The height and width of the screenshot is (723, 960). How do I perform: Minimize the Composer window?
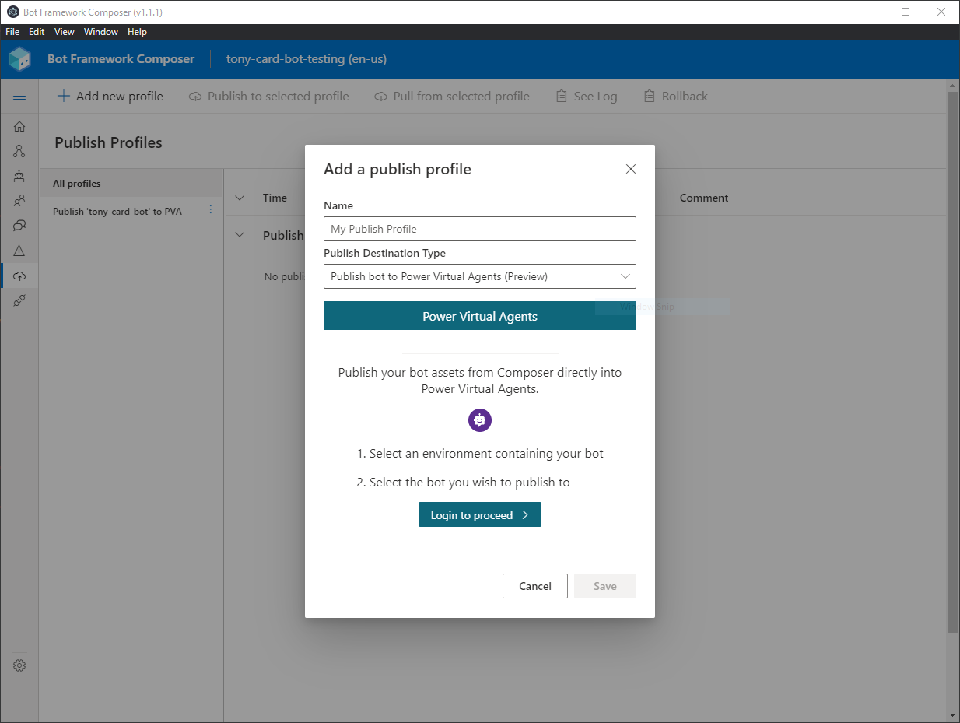(870, 12)
